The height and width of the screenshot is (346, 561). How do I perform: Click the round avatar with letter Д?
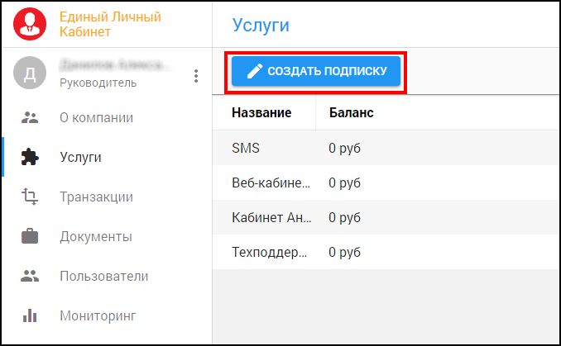coord(30,73)
